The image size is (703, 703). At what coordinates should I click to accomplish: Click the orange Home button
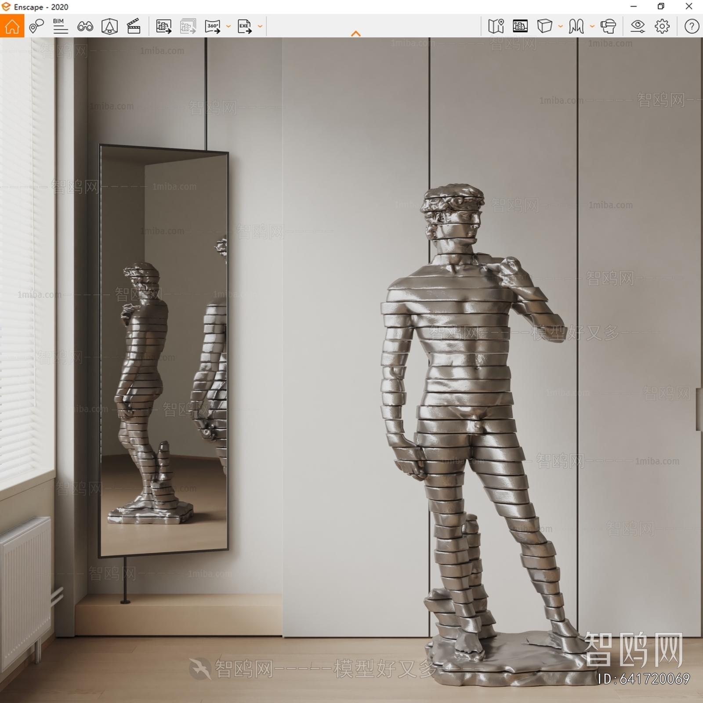click(x=12, y=26)
